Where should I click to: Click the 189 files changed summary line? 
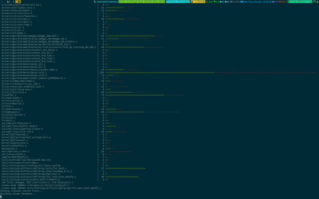(37, 183)
